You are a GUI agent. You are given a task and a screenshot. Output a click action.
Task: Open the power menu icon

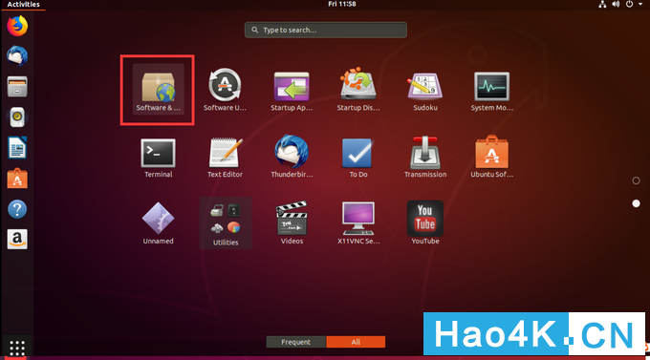[x=629, y=4]
